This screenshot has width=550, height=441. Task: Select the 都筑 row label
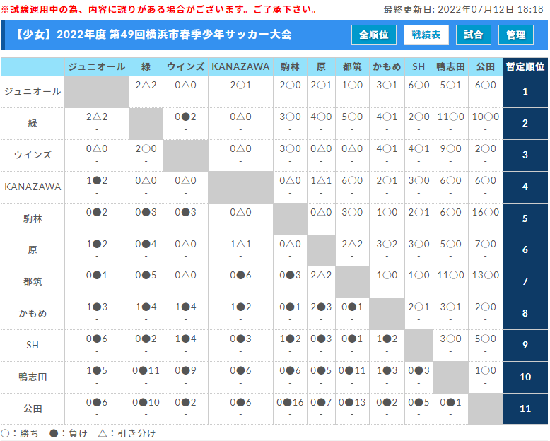[x=33, y=282]
